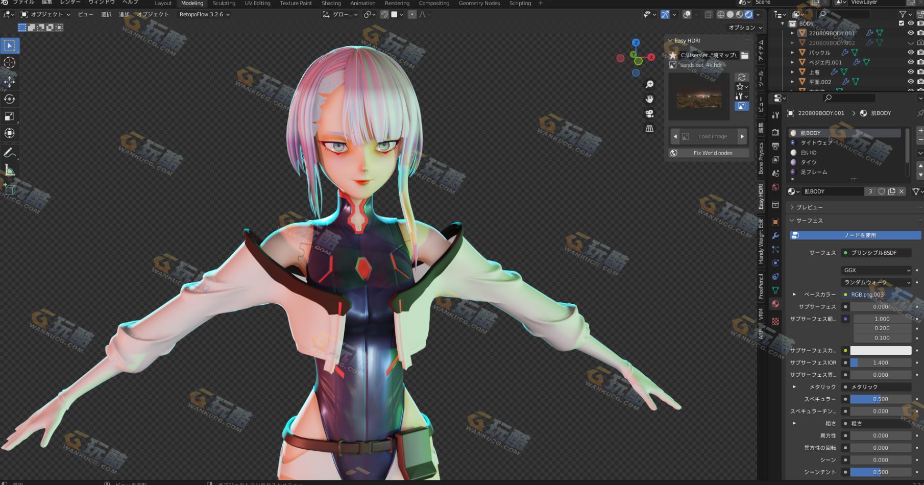Click the pan hand viewport icon

pos(649,99)
